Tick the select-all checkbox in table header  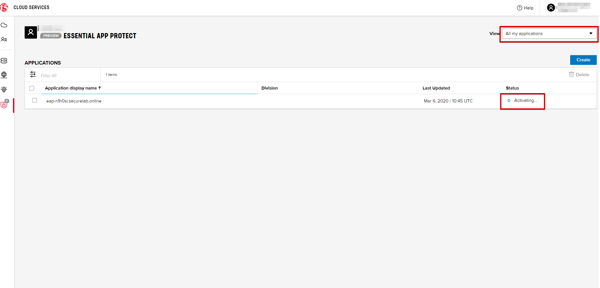(x=32, y=88)
